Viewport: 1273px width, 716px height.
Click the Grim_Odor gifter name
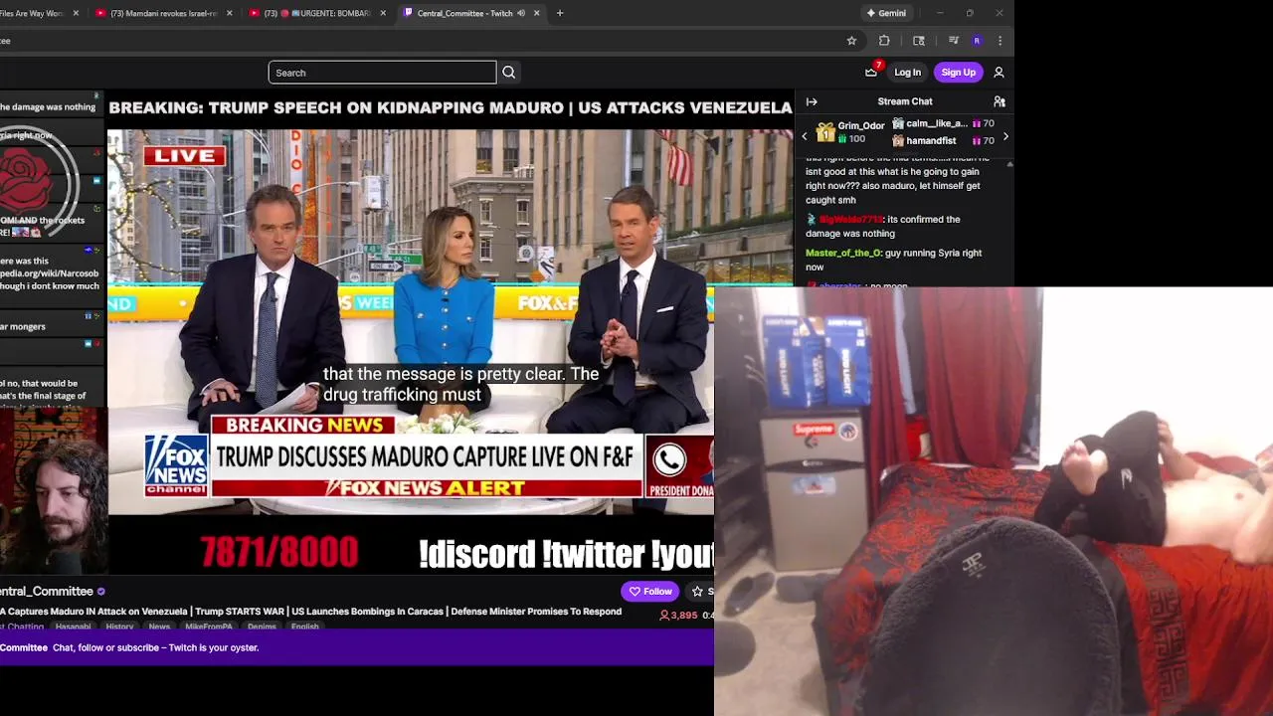coord(861,126)
